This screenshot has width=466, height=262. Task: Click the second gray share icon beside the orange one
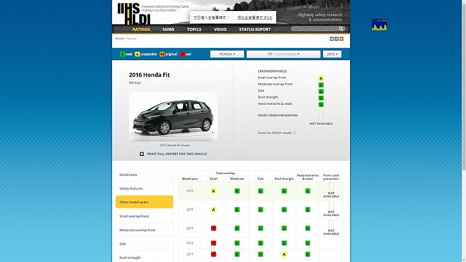tap(337, 39)
